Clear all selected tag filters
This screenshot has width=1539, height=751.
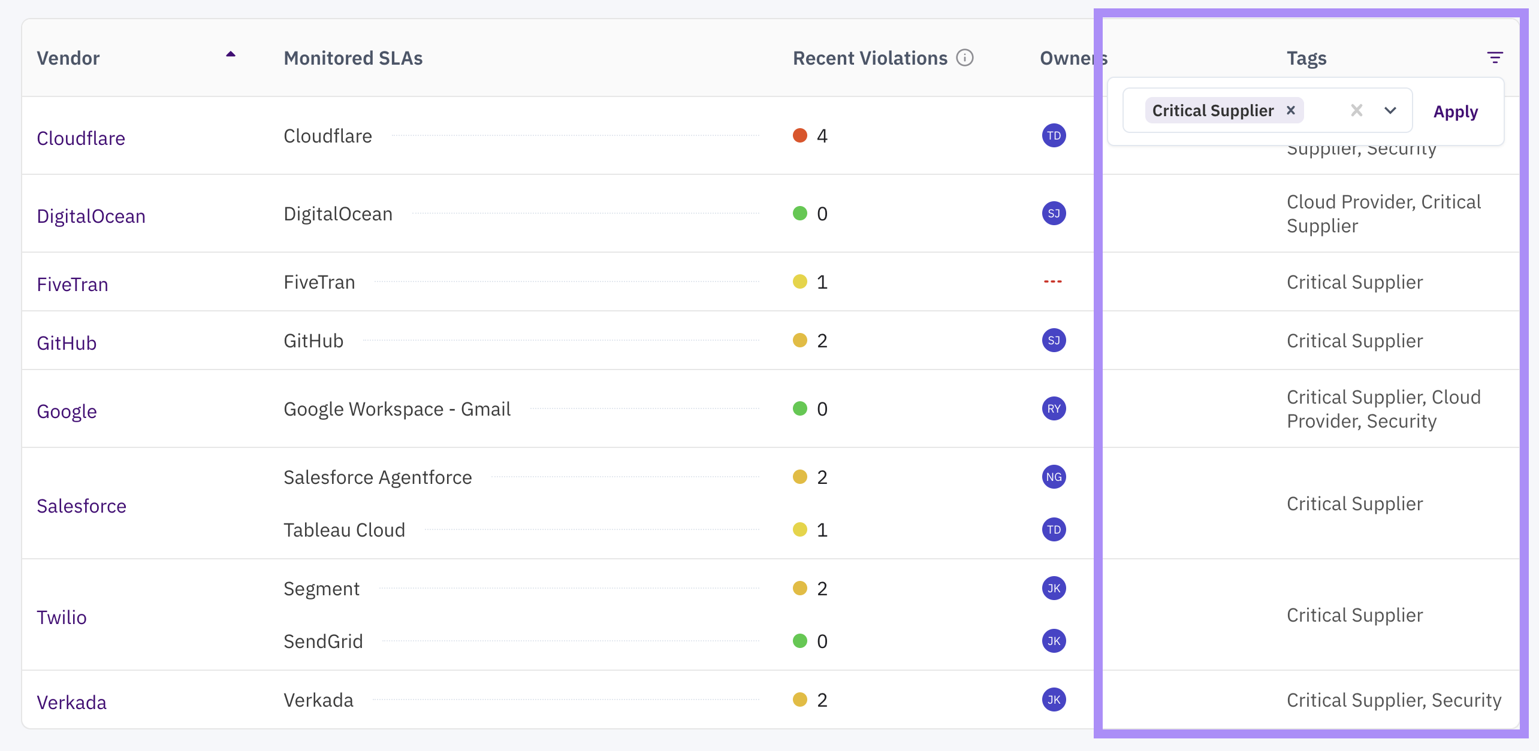tap(1357, 110)
